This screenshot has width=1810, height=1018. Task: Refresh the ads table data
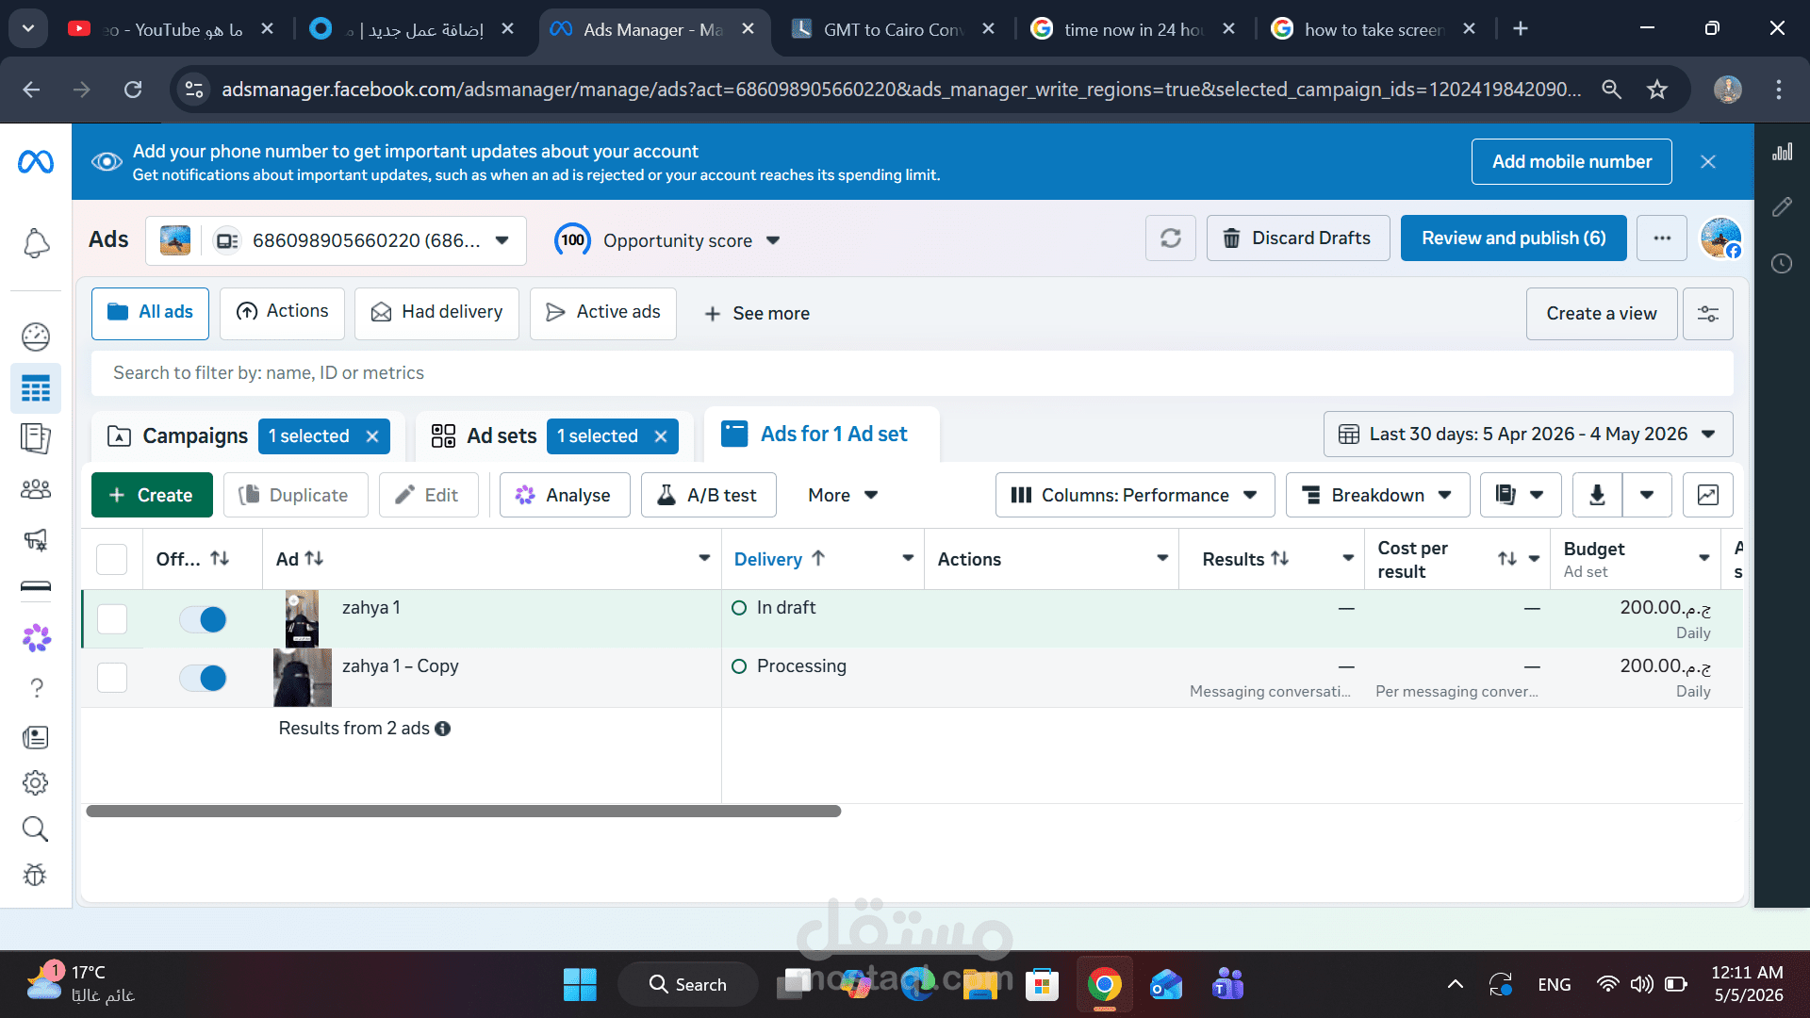(1171, 238)
